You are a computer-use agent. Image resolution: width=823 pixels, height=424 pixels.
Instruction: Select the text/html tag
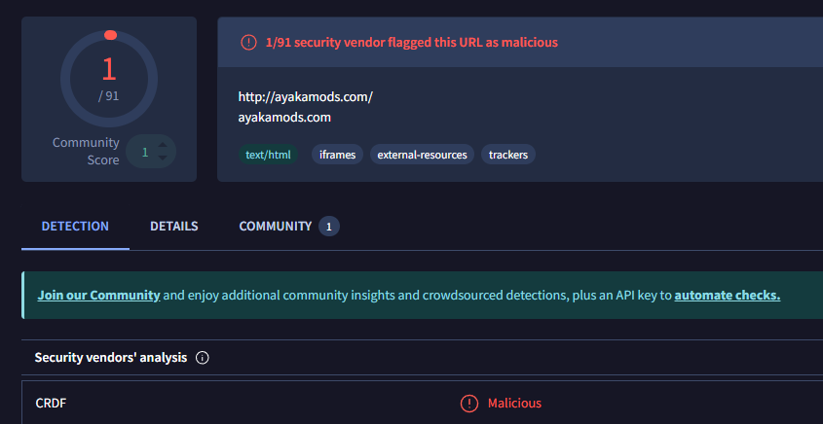[x=268, y=155]
